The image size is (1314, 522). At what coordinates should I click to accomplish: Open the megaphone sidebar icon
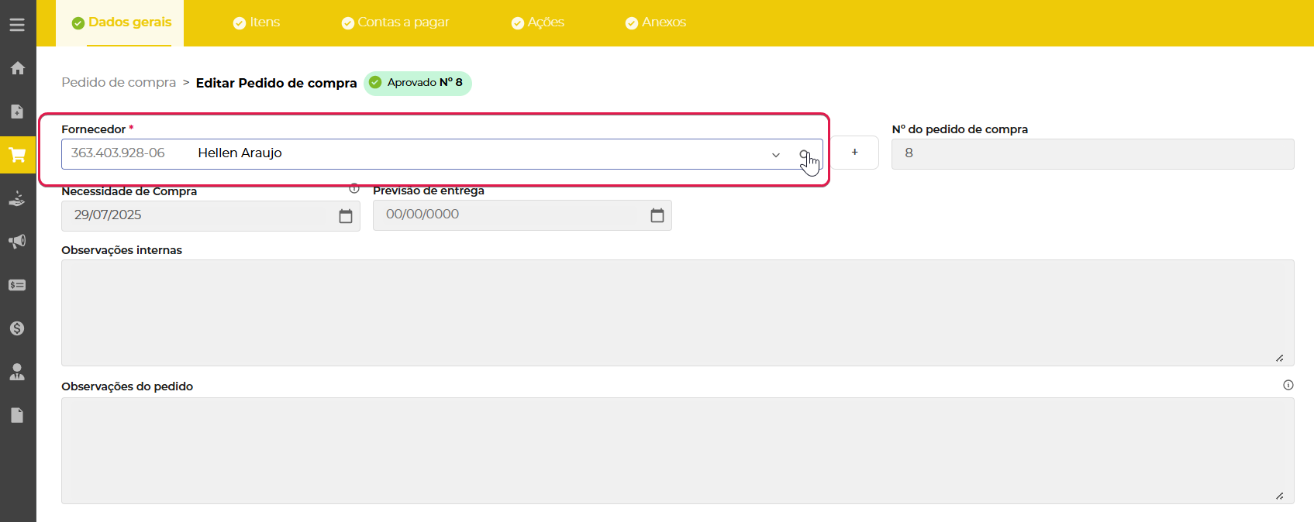pos(17,242)
